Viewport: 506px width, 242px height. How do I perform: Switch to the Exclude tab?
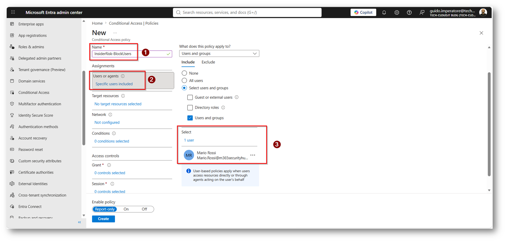(x=208, y=62)
